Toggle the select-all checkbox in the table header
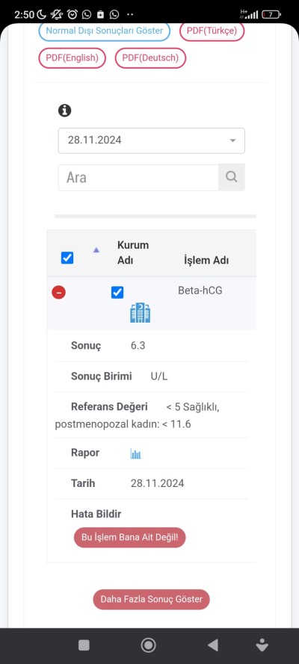Viewport: 299px width, 664px height. (67, 258)
